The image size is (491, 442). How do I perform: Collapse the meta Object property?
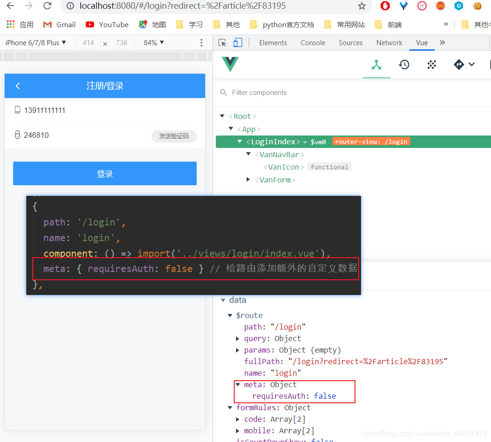tap(238, 384)
